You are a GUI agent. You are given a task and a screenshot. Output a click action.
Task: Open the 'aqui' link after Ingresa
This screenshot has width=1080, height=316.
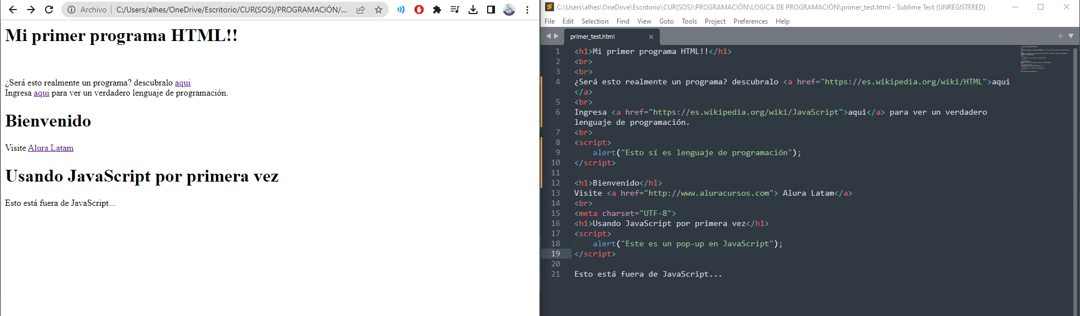(x=42, y=93)
